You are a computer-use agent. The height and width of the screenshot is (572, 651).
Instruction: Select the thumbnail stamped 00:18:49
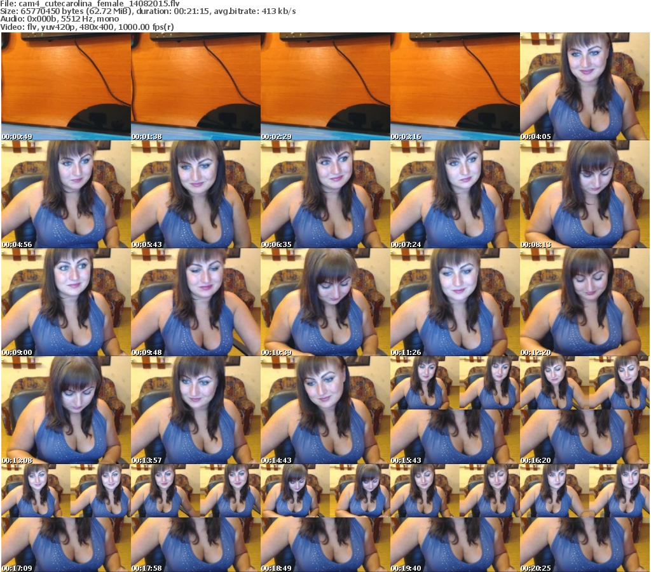[x=325, y=518]
